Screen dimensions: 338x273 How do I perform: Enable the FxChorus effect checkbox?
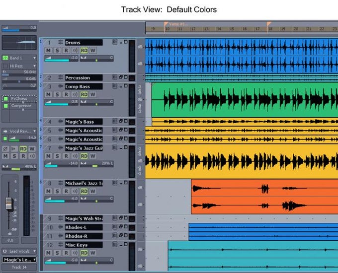[6, 99]
